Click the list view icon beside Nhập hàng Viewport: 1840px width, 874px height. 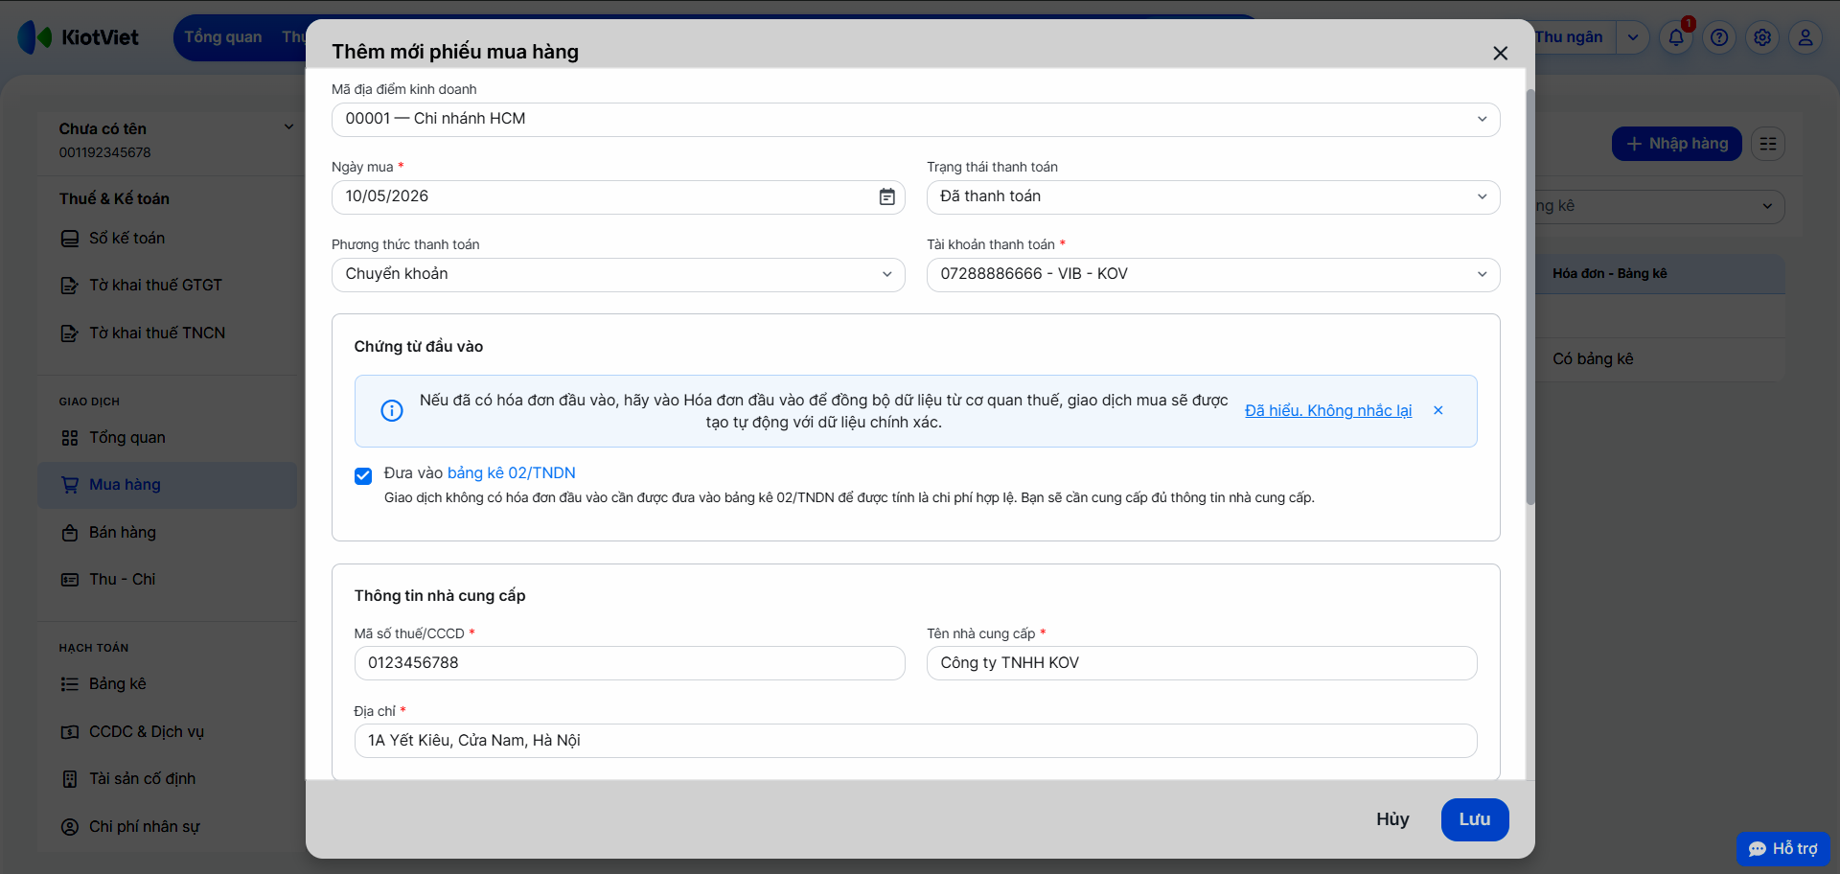(x=1768, y=144)
